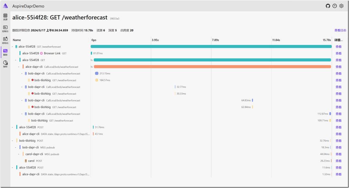Click the 总跨度 20 total spans text
Image resolution: width=349 pixels, height=188 pixels.
(x=127, y=30)
